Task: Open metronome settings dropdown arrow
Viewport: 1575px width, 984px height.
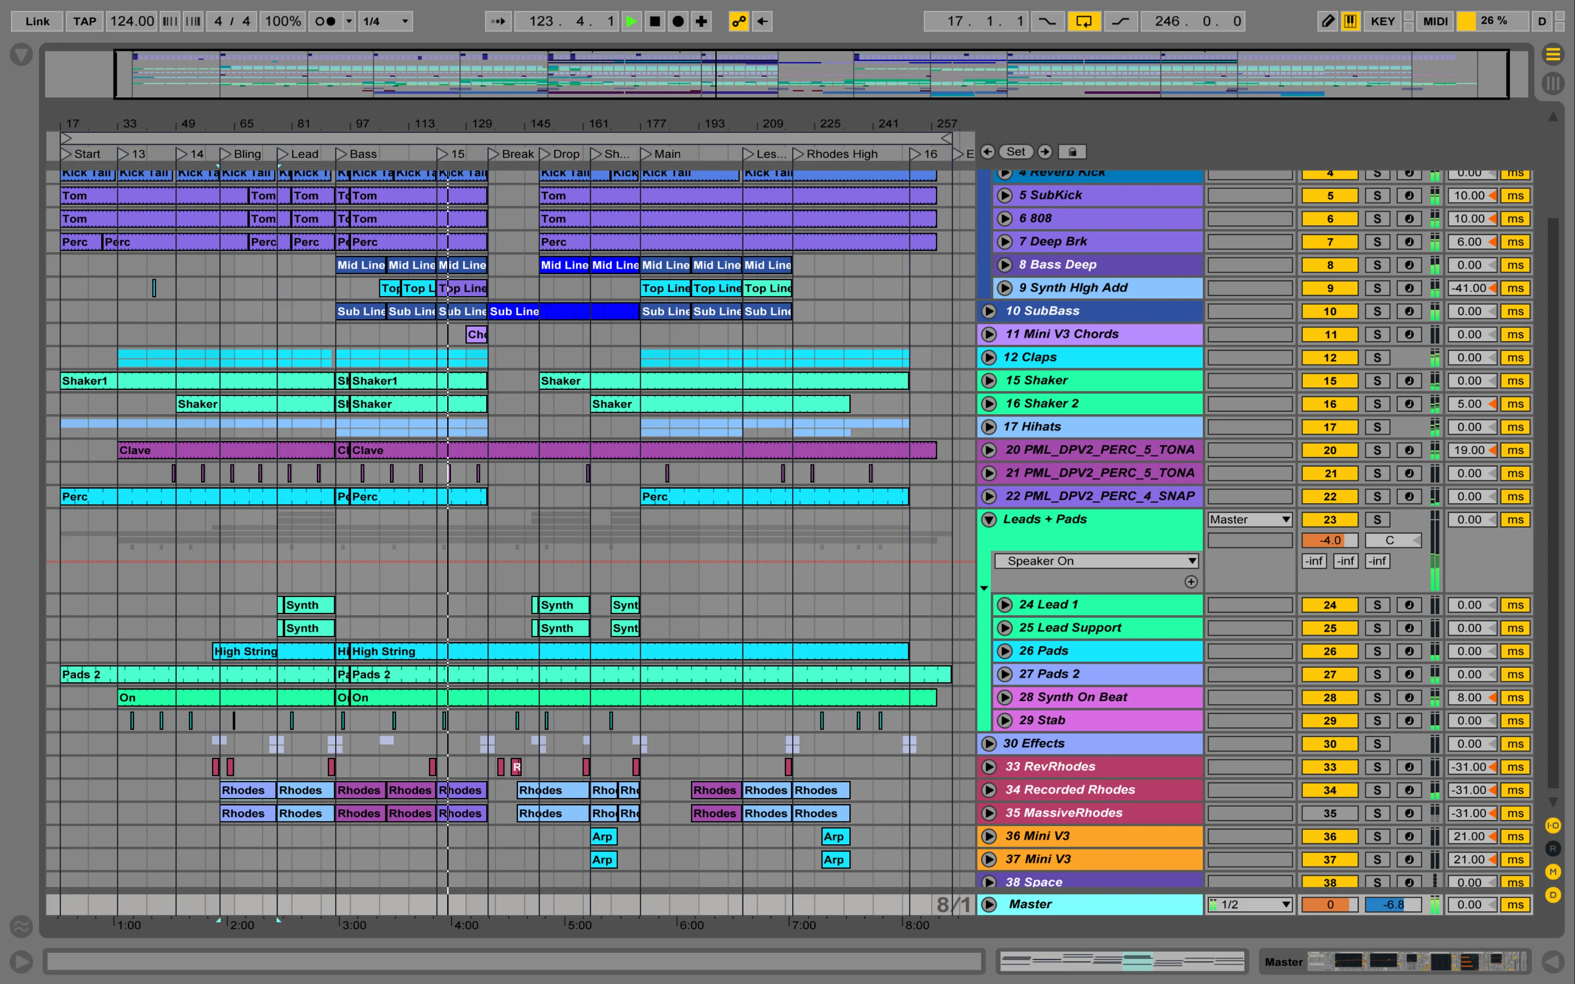Action: (349, 22)
